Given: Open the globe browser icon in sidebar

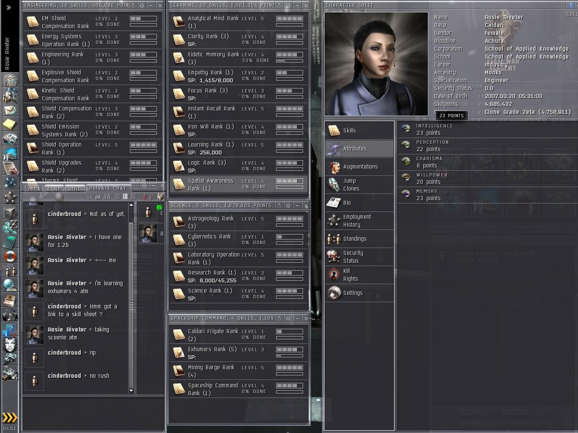Looking at the screenshot, I should (x=10, y=285).
